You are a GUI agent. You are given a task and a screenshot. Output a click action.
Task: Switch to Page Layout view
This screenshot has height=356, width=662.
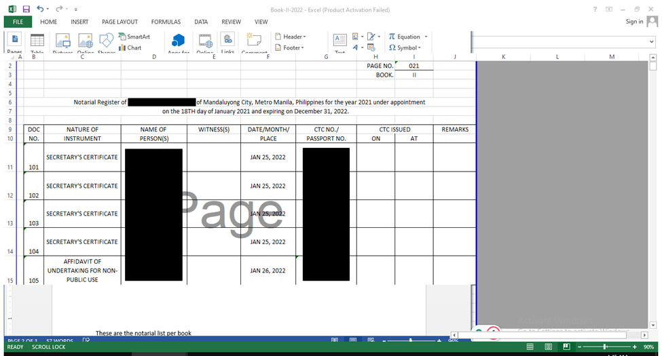(548, 347)
